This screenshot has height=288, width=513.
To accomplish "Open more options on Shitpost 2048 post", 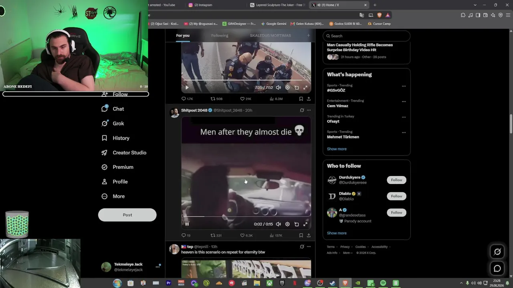I will [x=309, y=110].
